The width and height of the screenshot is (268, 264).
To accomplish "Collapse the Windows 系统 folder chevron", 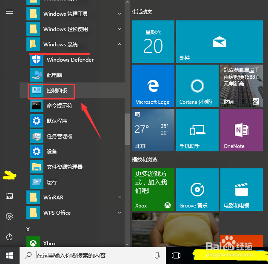I will point(120,44).
